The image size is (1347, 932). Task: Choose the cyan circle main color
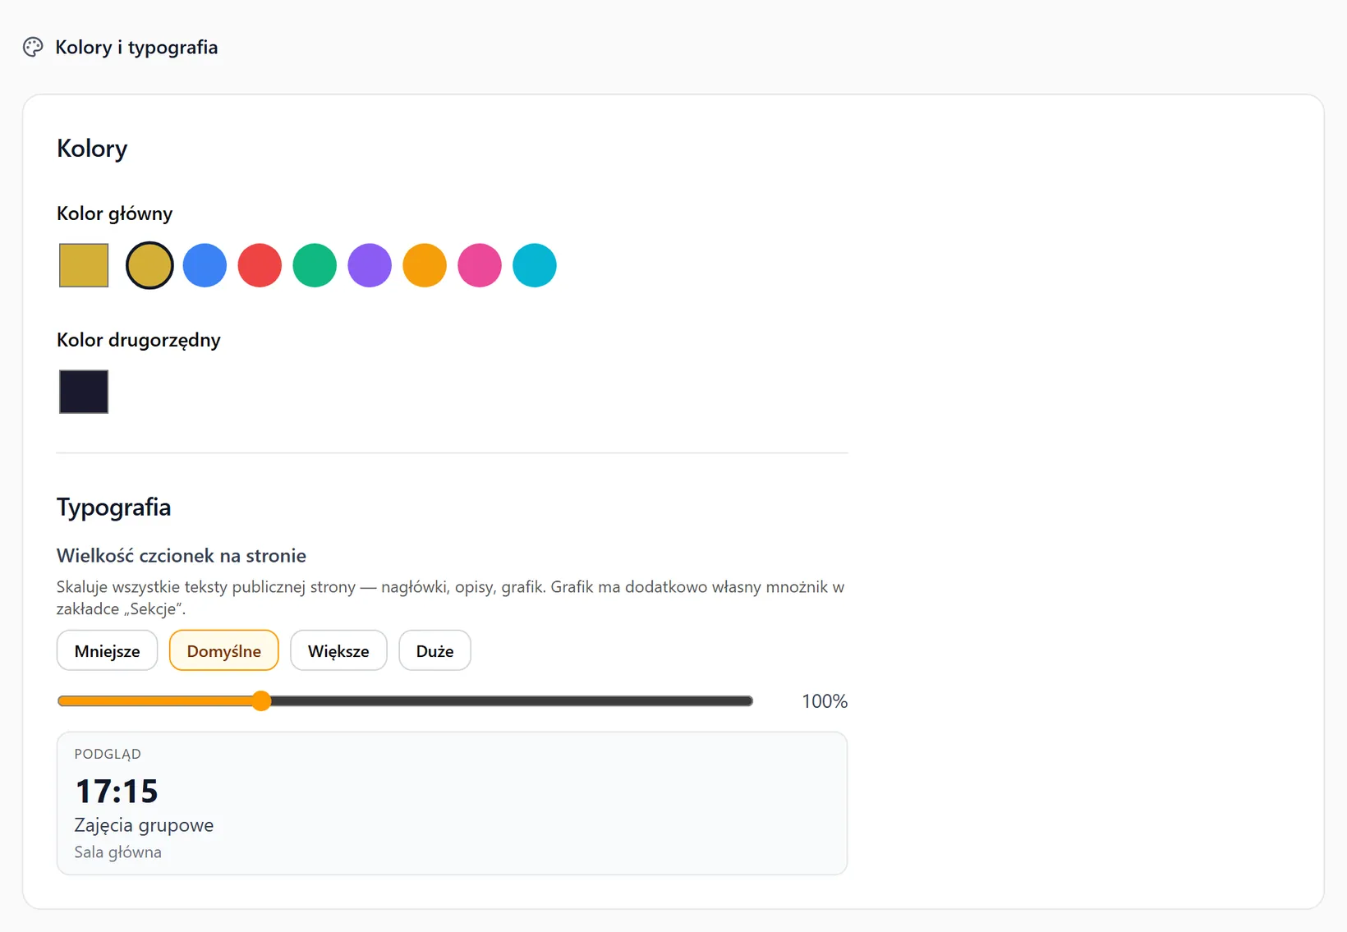point(535,265)
